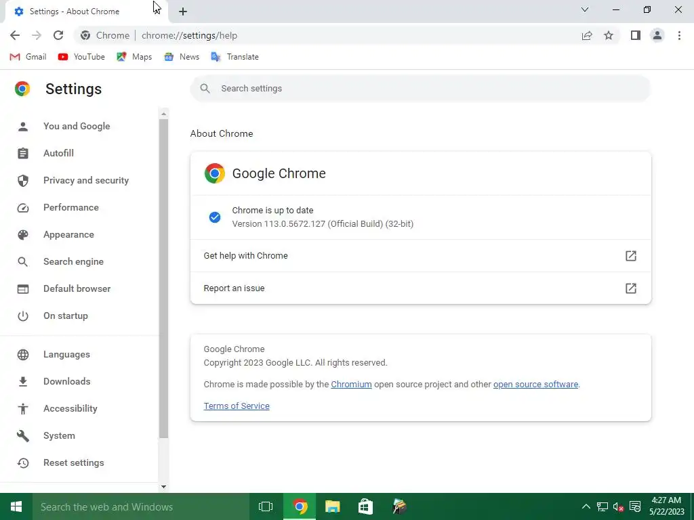Click the blue up-to-date checkmark icon
The width and height of the screenshot is (694, 520).
pos(215,217)
